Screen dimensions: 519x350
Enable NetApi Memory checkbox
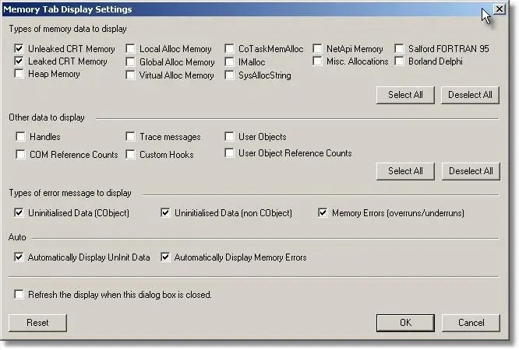point(317,48)
